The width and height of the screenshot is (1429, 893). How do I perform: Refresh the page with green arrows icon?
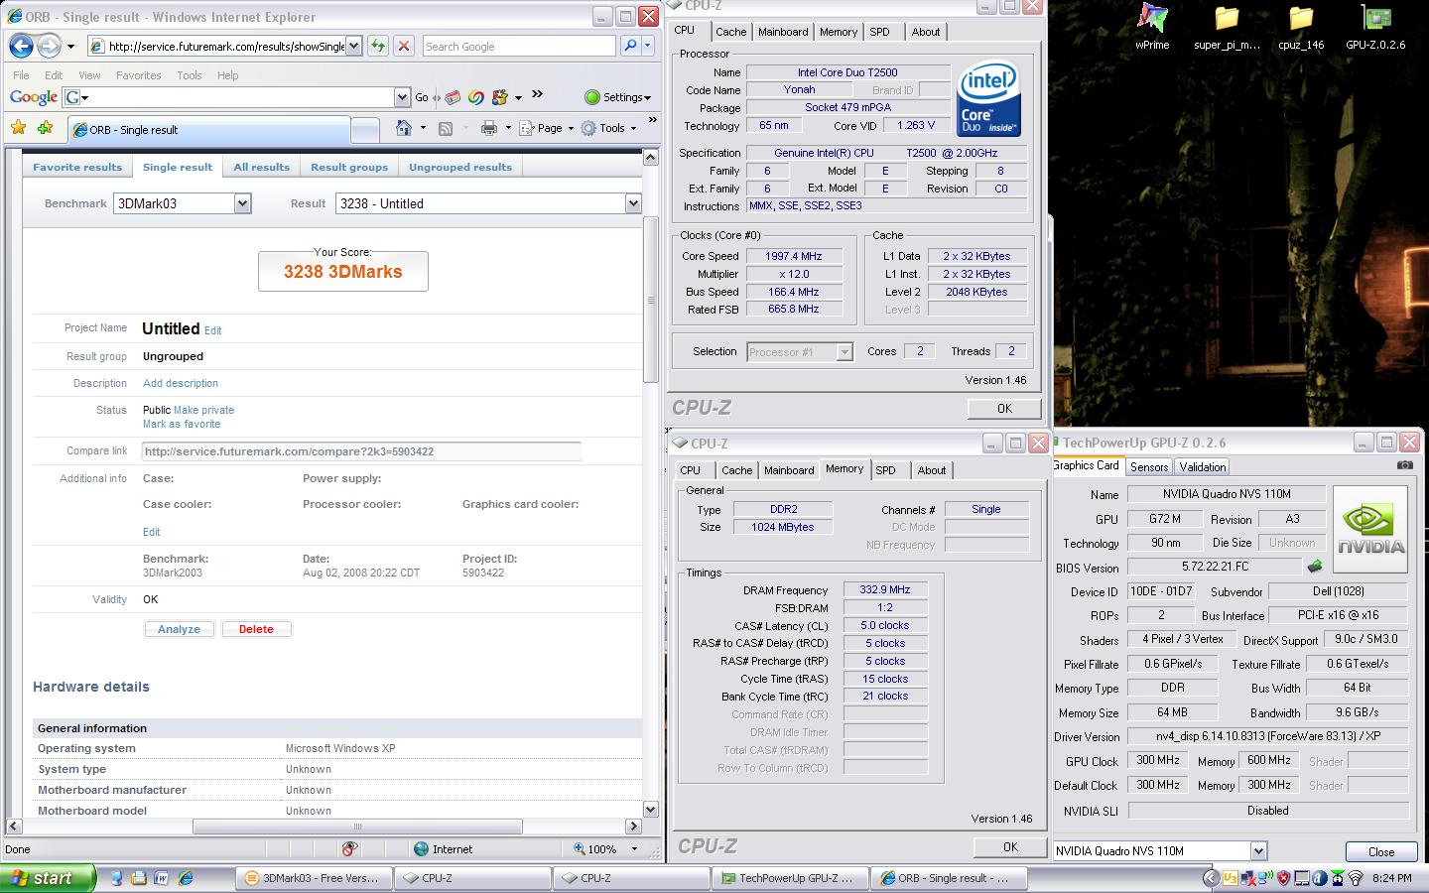377,46
